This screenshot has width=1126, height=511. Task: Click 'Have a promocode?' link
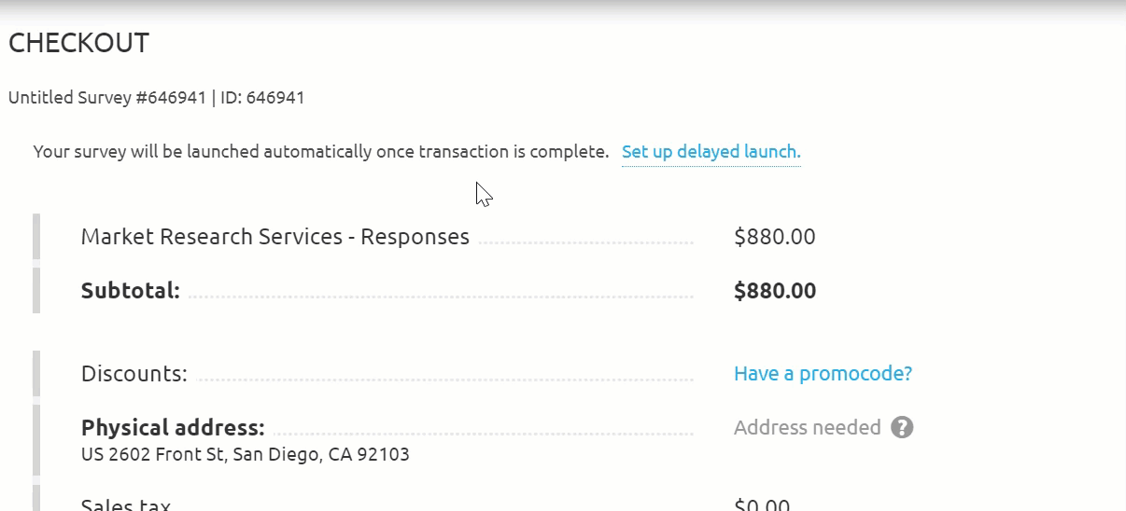click(823, 374)
